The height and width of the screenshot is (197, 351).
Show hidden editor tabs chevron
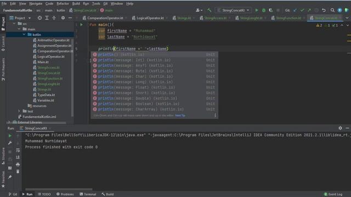click(x=347, y=18)
